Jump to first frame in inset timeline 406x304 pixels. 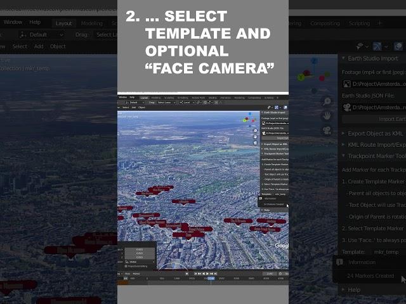coord(195,274)
